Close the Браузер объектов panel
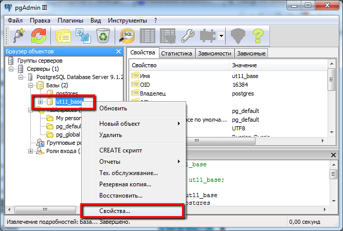This screenshot has width=343, height=231. 118,51
